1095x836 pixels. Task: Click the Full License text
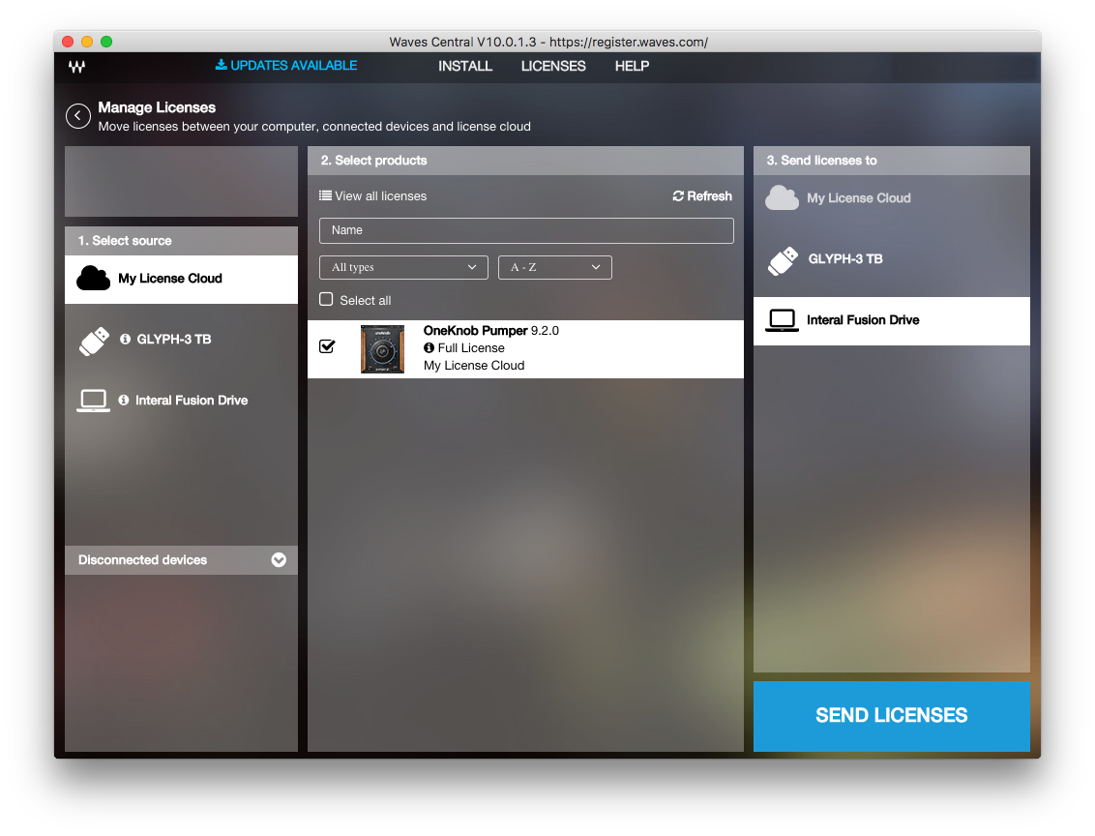coord(471,347)
